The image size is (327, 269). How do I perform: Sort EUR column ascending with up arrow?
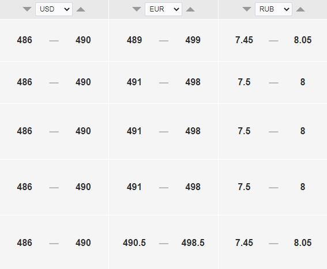[190, 9]
